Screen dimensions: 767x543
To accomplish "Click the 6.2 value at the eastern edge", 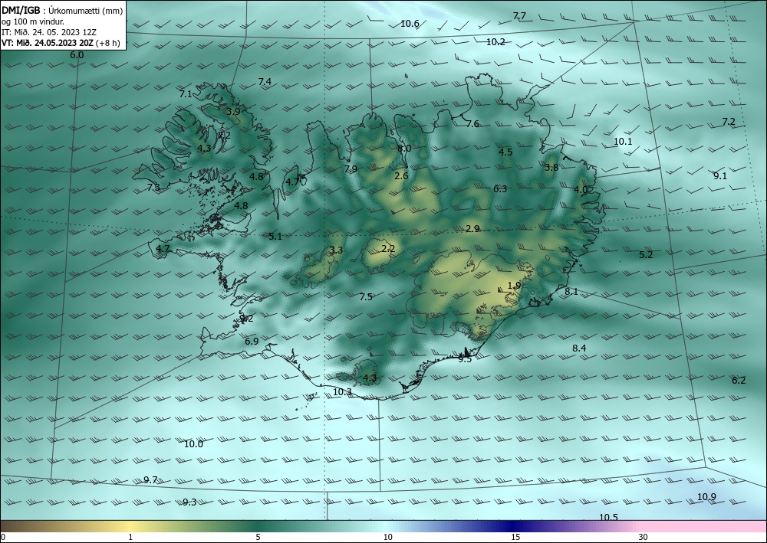I will (x=739, y=381).
